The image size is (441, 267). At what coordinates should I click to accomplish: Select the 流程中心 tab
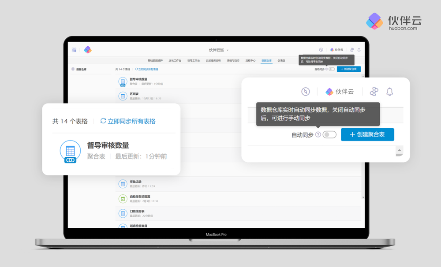click(x=250, y=60)
